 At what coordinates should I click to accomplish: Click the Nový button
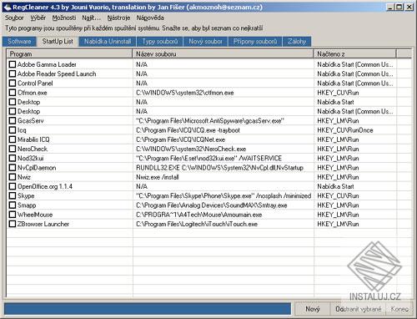click(x=313, y=309)
